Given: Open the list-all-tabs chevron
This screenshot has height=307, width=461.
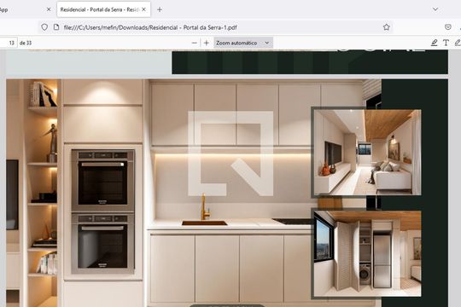Looking at the screenshot, I should click(x=435, y=9).
